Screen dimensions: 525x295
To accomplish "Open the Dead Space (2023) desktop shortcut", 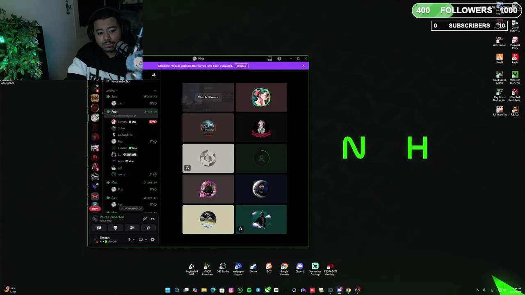I will pyautogui.click(x=500, y=77).
